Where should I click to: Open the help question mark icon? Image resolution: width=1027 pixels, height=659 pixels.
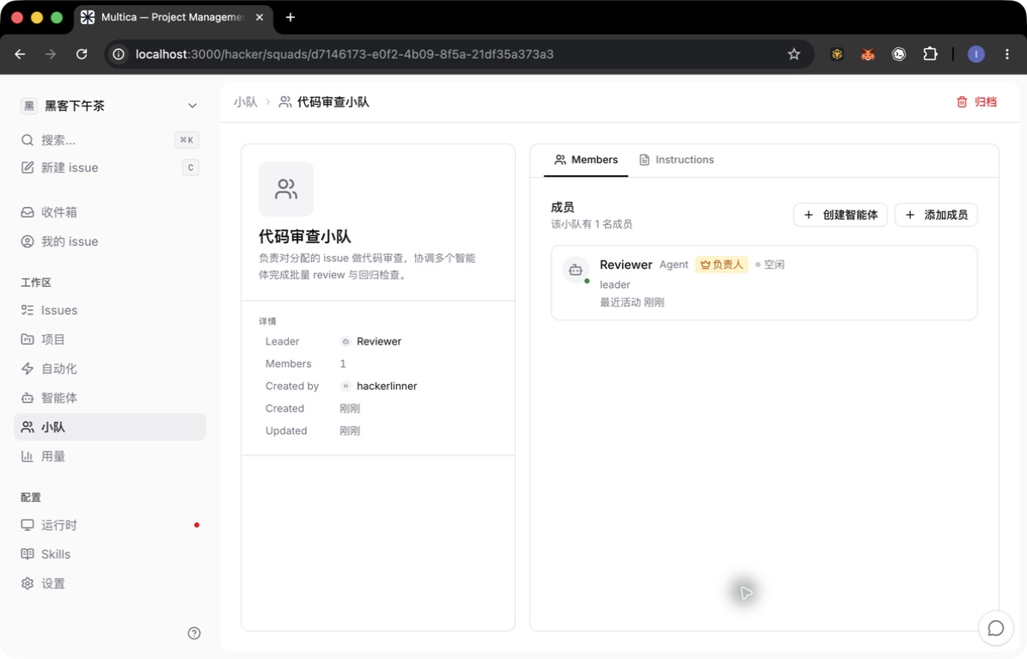194,633
